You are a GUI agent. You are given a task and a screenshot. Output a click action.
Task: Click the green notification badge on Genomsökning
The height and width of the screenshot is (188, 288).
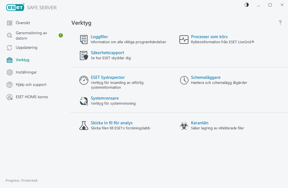pos(61,35)
